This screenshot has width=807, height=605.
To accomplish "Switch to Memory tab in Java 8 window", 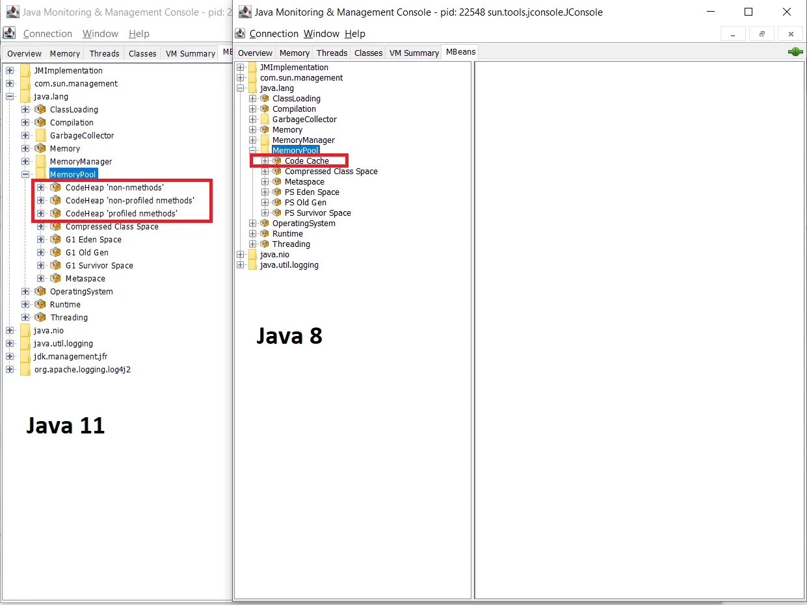I will (295, 53).
